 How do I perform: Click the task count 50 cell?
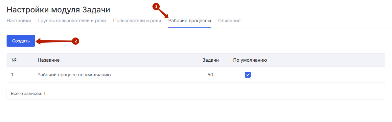[210, 75]
